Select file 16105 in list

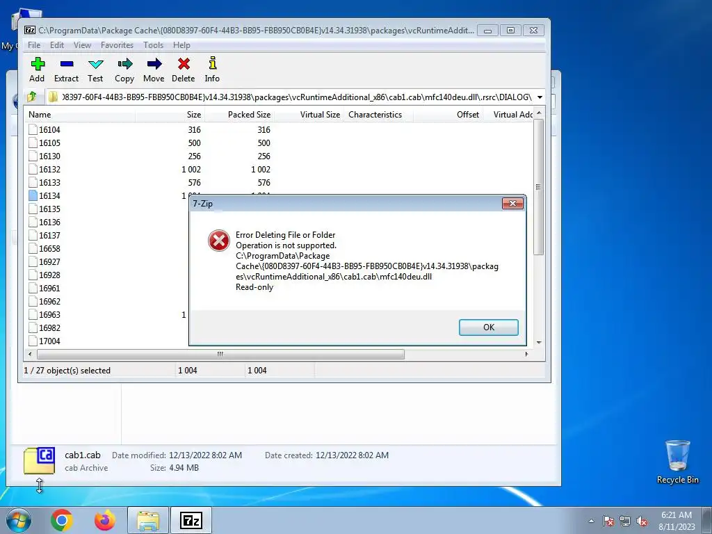pyautogui.click(x=49, y=143)
